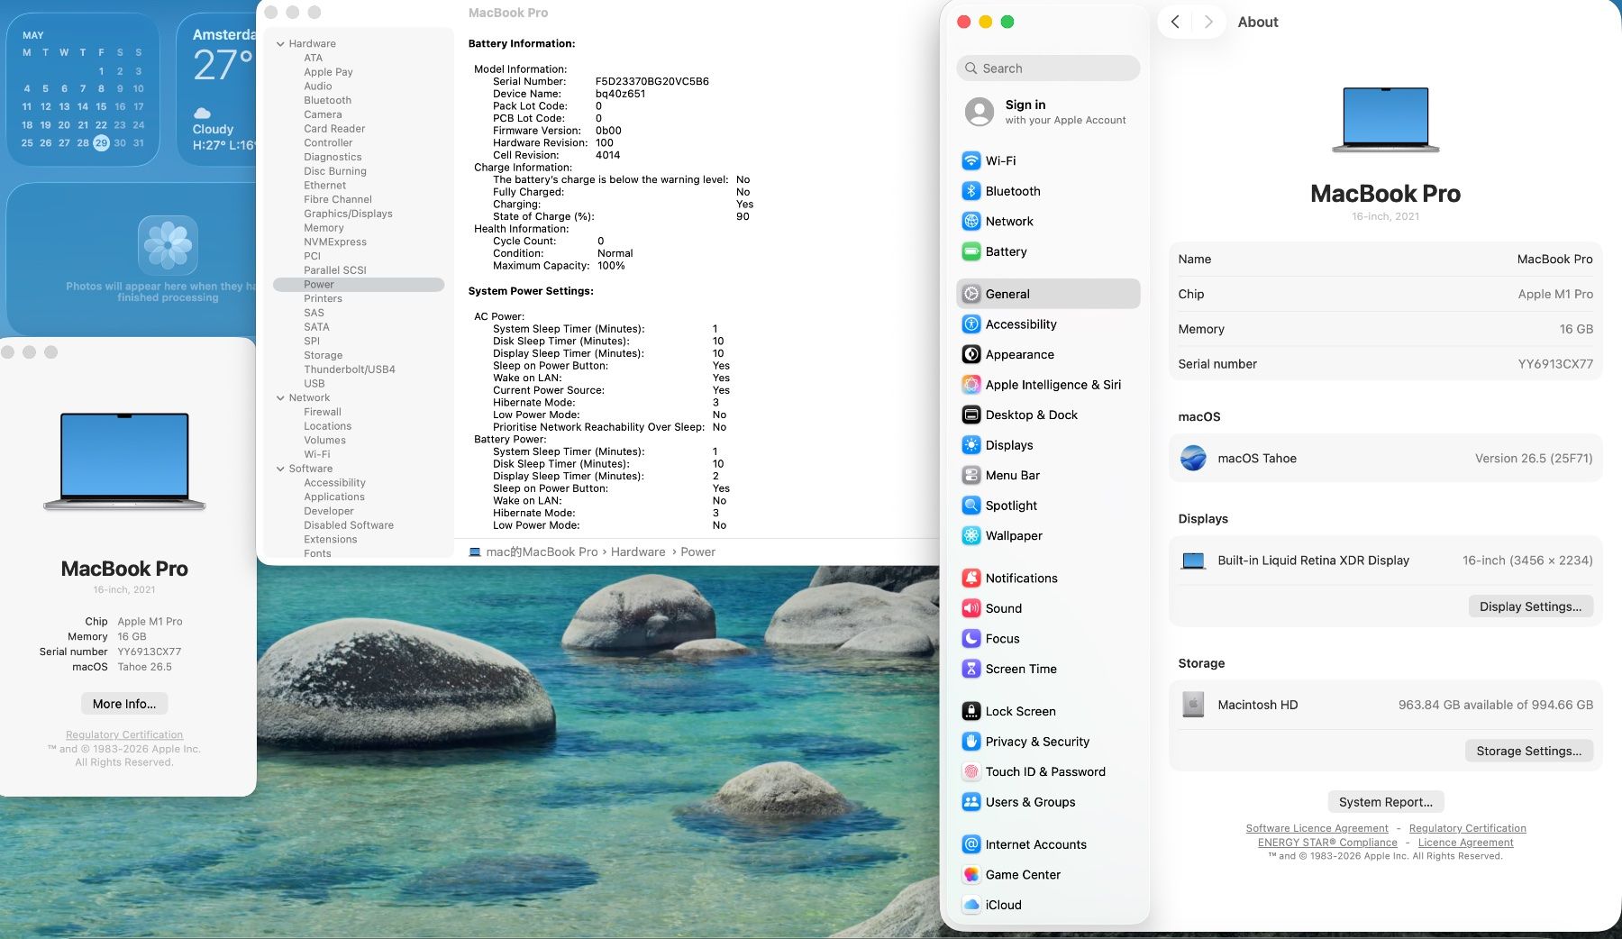Open the Users & Groups icon
The width and height of the screenshot is (1622, 939).
coord(971,802)
